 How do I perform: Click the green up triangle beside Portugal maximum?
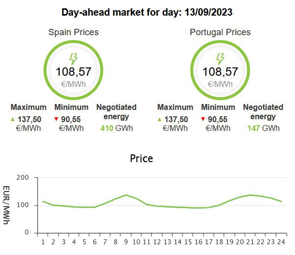click(x=159, y=119)
